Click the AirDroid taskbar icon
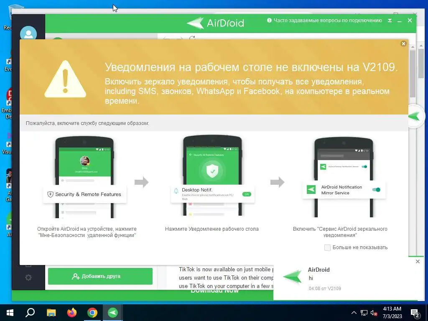Image resolution: width=428 pixels, height=321 pixels. tap(112, 313)
